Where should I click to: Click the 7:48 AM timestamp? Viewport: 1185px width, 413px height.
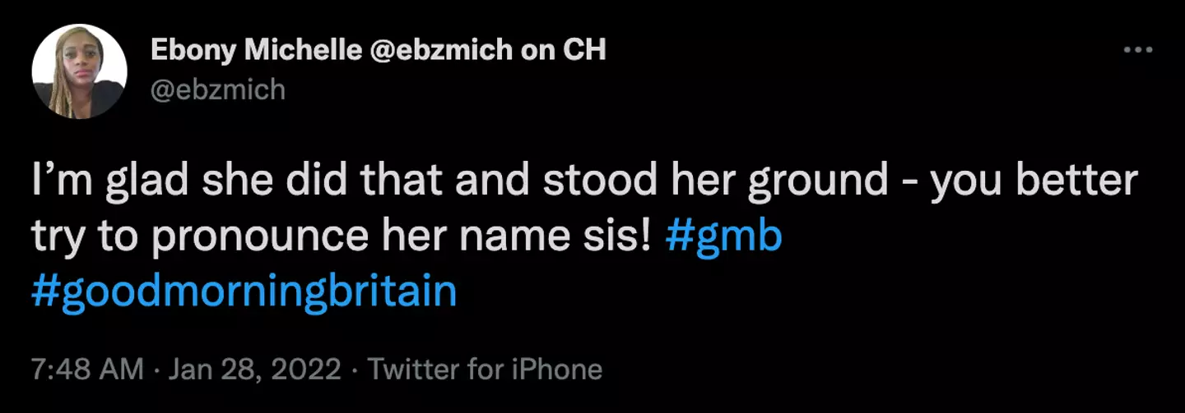click(86, 369)
